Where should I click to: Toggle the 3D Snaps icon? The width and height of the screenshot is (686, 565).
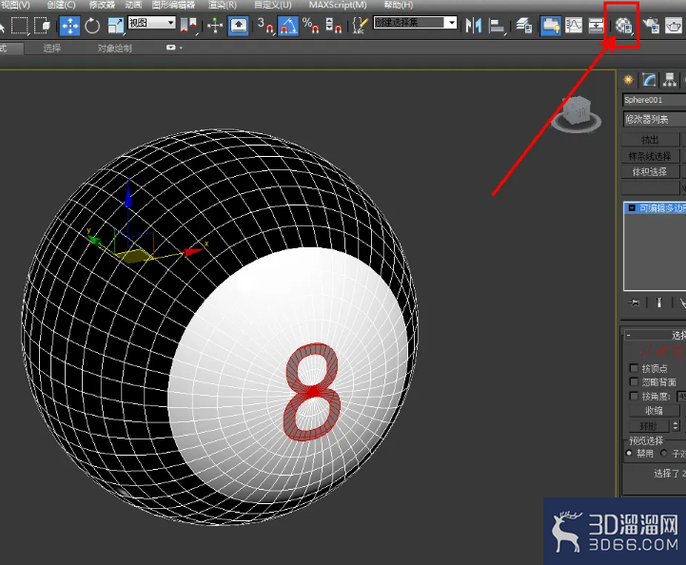[x=265, y=26]
